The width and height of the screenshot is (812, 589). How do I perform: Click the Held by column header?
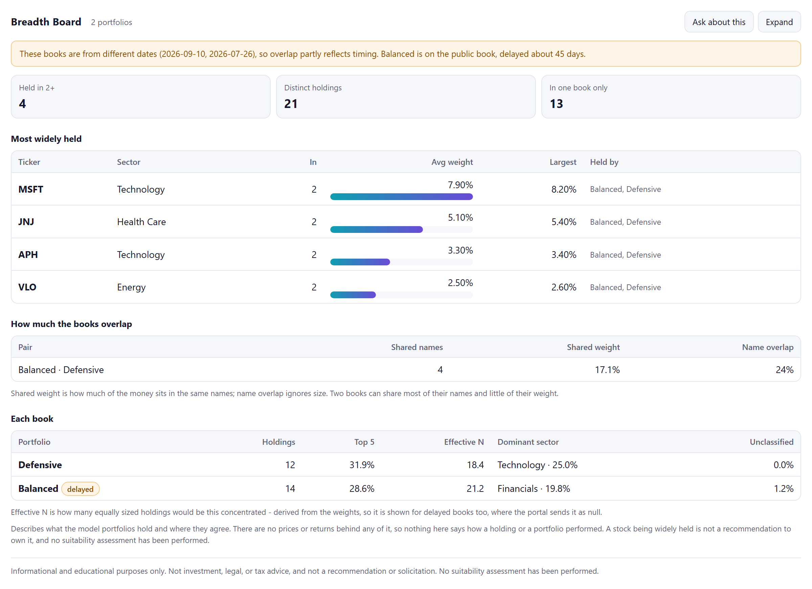pyautogui.click(x=604, y=162)
